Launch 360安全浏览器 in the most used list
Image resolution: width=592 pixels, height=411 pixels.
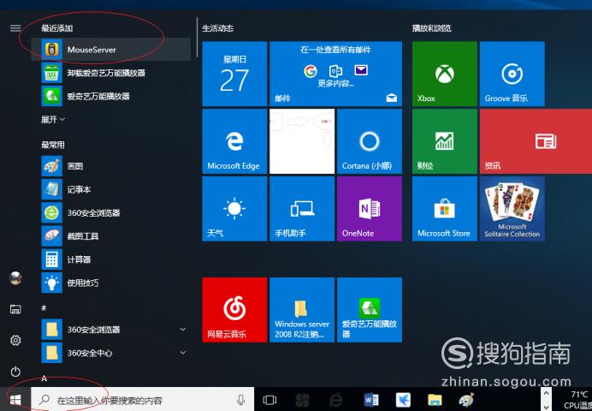pos(110,213)
